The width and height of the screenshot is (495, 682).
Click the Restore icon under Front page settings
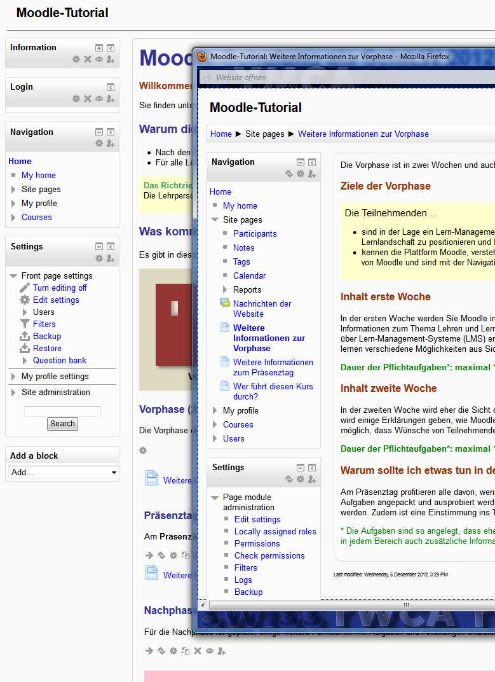click(25, 349)
